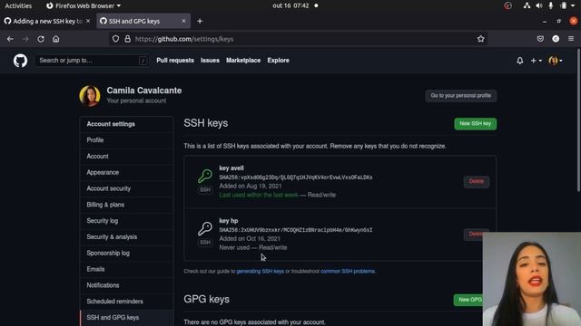Go back with the browser back arrow

[10, 39]
